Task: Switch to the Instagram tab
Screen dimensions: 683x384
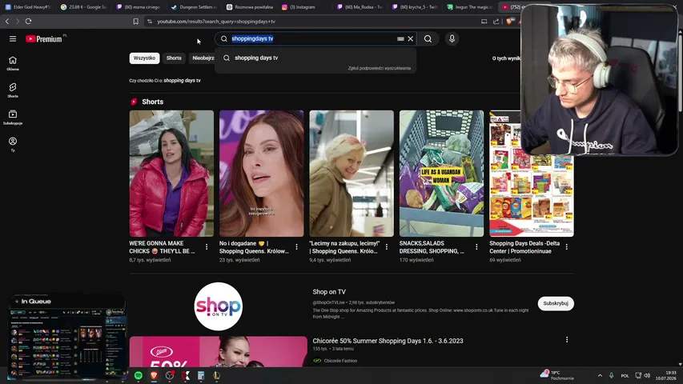Action: click(x=305, y=7)
